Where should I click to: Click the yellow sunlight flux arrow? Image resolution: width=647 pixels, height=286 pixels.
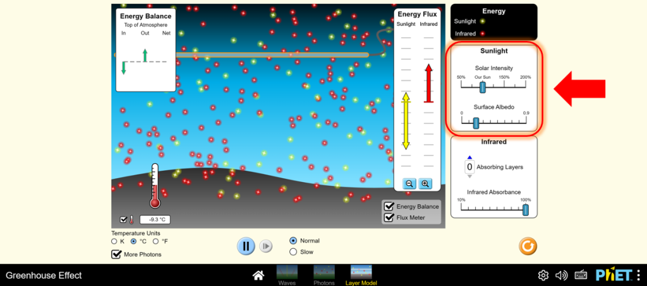tap(406, 121)
